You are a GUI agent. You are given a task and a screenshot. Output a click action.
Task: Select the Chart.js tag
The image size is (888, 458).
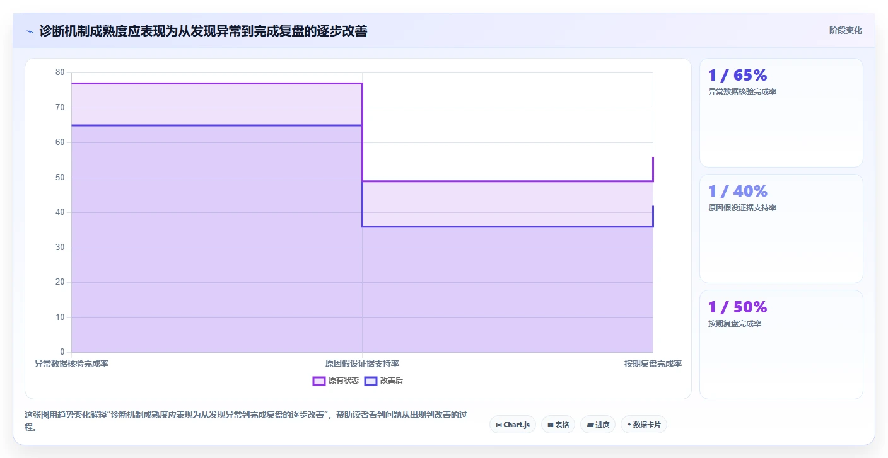513,425
